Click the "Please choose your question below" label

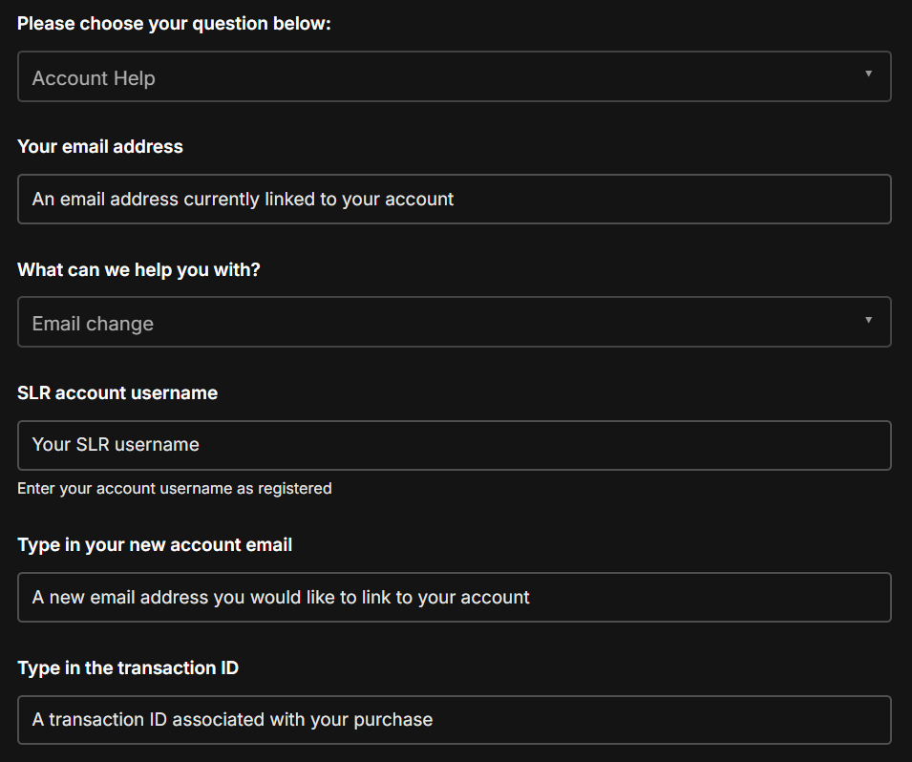(174, 24)
